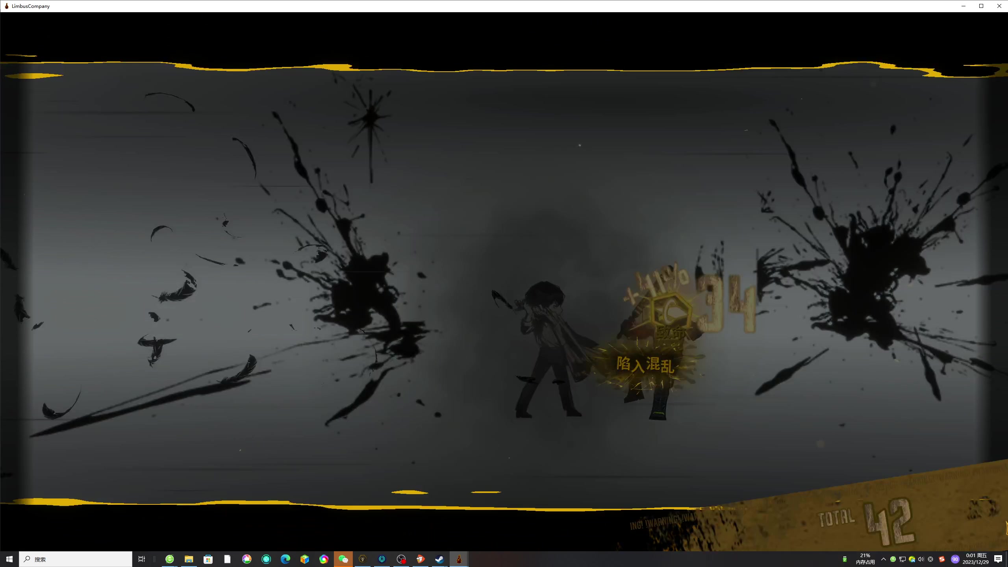Open WeChat from the taskbar
1008x567 pixels.
343,559
